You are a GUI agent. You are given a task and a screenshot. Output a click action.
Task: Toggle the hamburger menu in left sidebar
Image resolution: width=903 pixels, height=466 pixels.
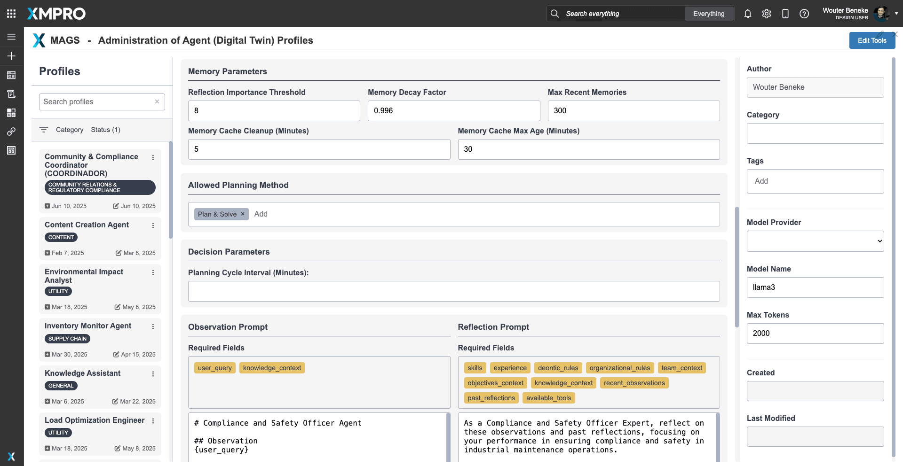[x=11, y=37]
